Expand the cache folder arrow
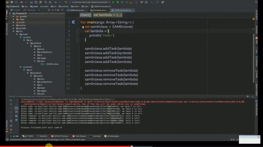This screenshot has height=147, width=263. (x=14, y=25)
